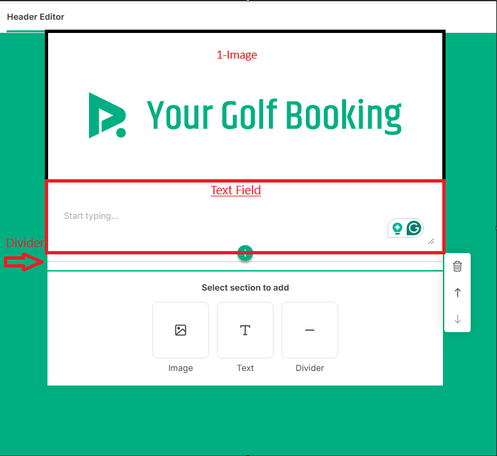
Task: Click the Image label under the picture tile
Action: click(x=181, y=368)
